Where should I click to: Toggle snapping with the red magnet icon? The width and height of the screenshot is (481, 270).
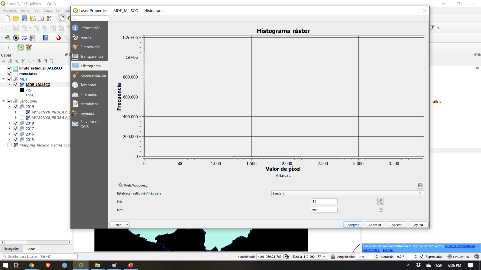click(x=58, y=38)
